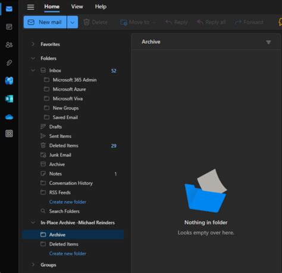Click the Reply all toolbar button

[x=211, y=22]
